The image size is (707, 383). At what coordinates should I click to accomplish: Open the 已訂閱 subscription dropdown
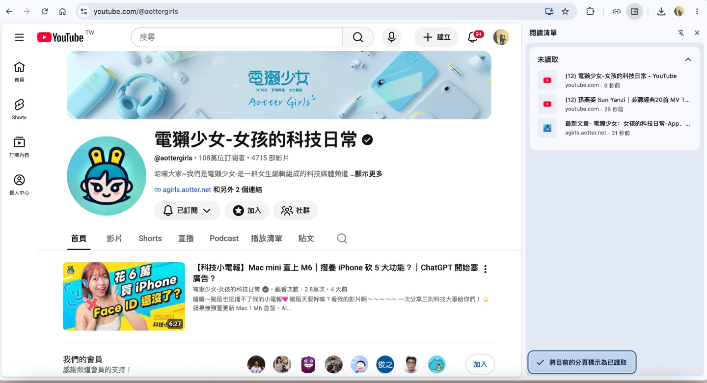[x=187, y=210]
